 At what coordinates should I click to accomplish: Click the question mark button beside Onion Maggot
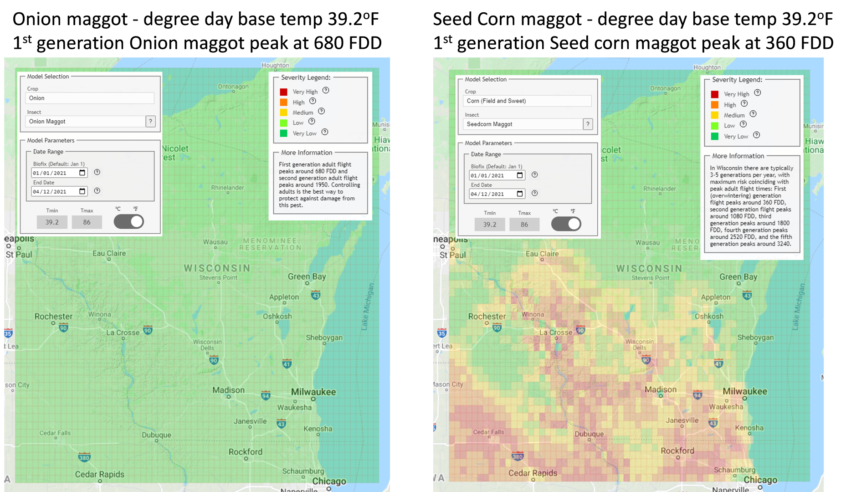click(x=151, y=121)
